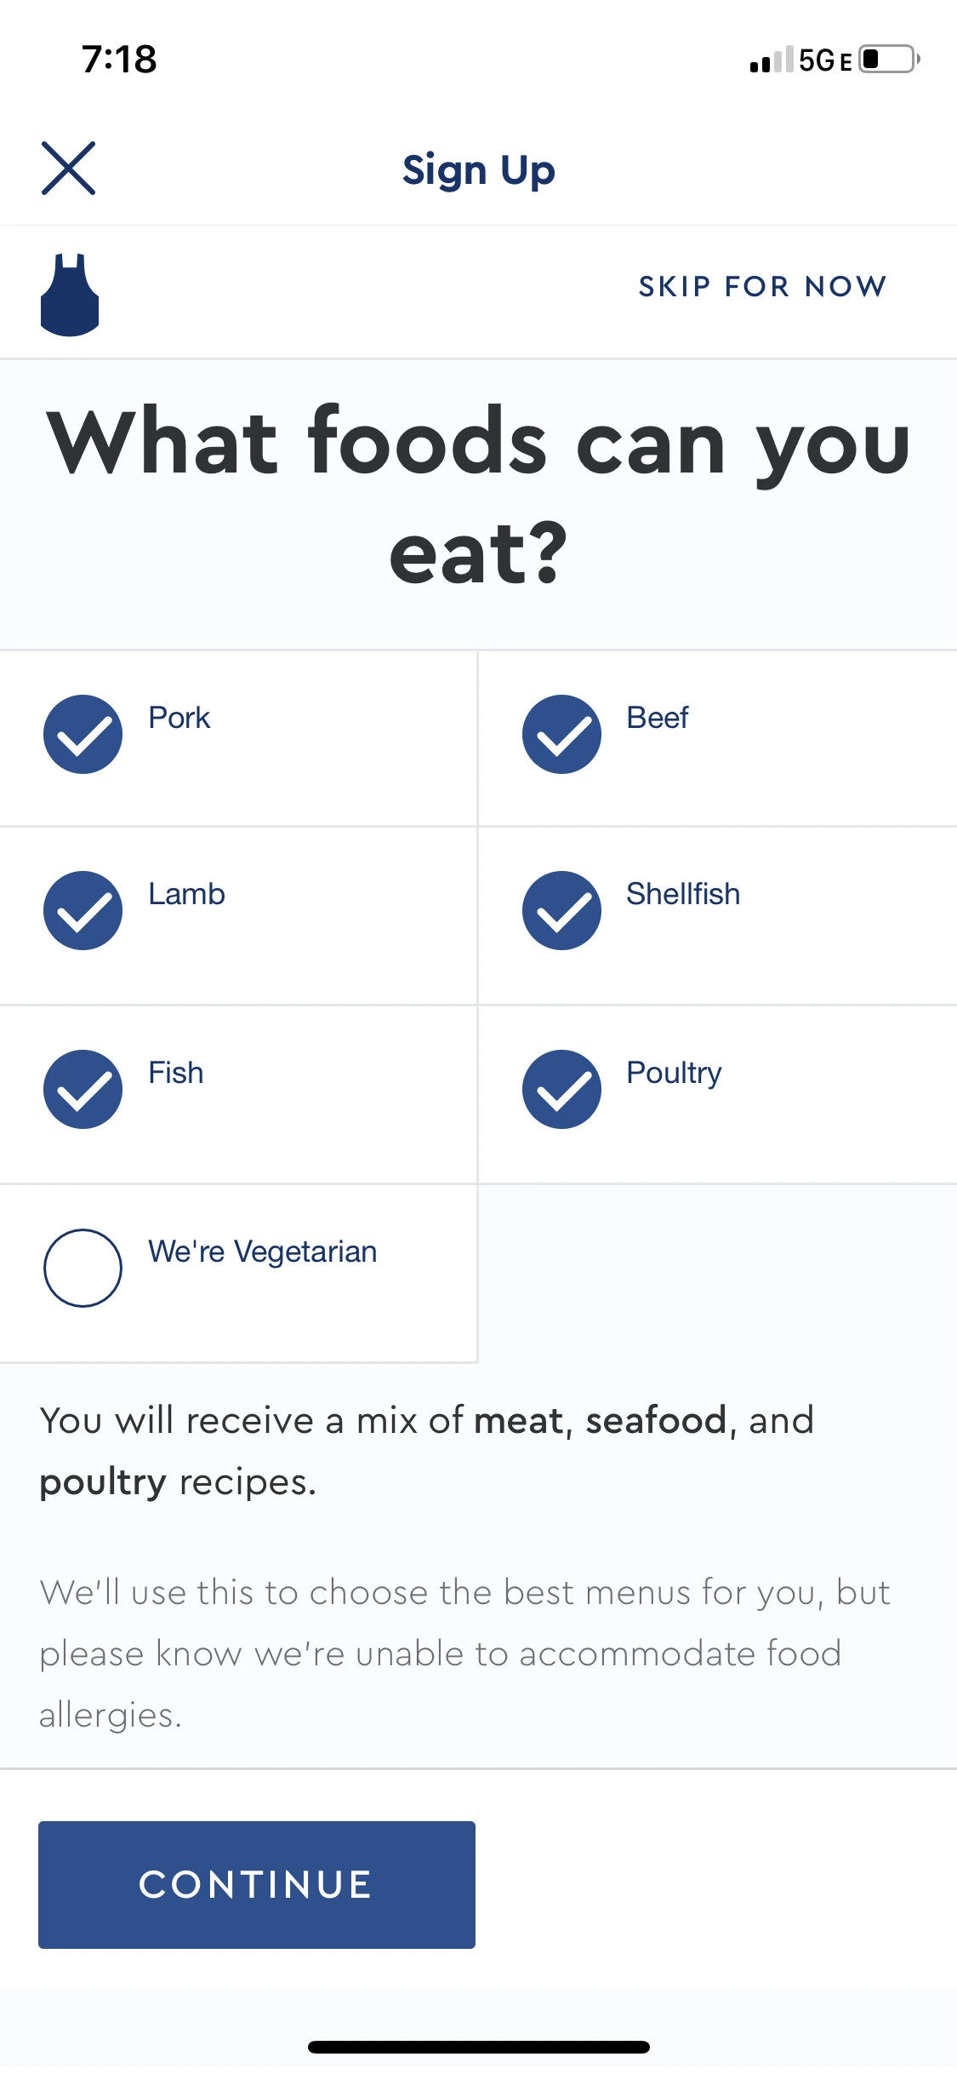Tap the Blue Apron apron logo
This screenshot has height=2074, width=957.
pyautogui.click(x=70, y=295)
